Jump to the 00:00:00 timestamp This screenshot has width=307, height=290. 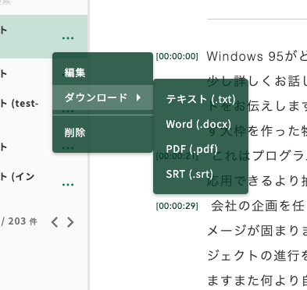pyautogui.click(x=177, y=56)
